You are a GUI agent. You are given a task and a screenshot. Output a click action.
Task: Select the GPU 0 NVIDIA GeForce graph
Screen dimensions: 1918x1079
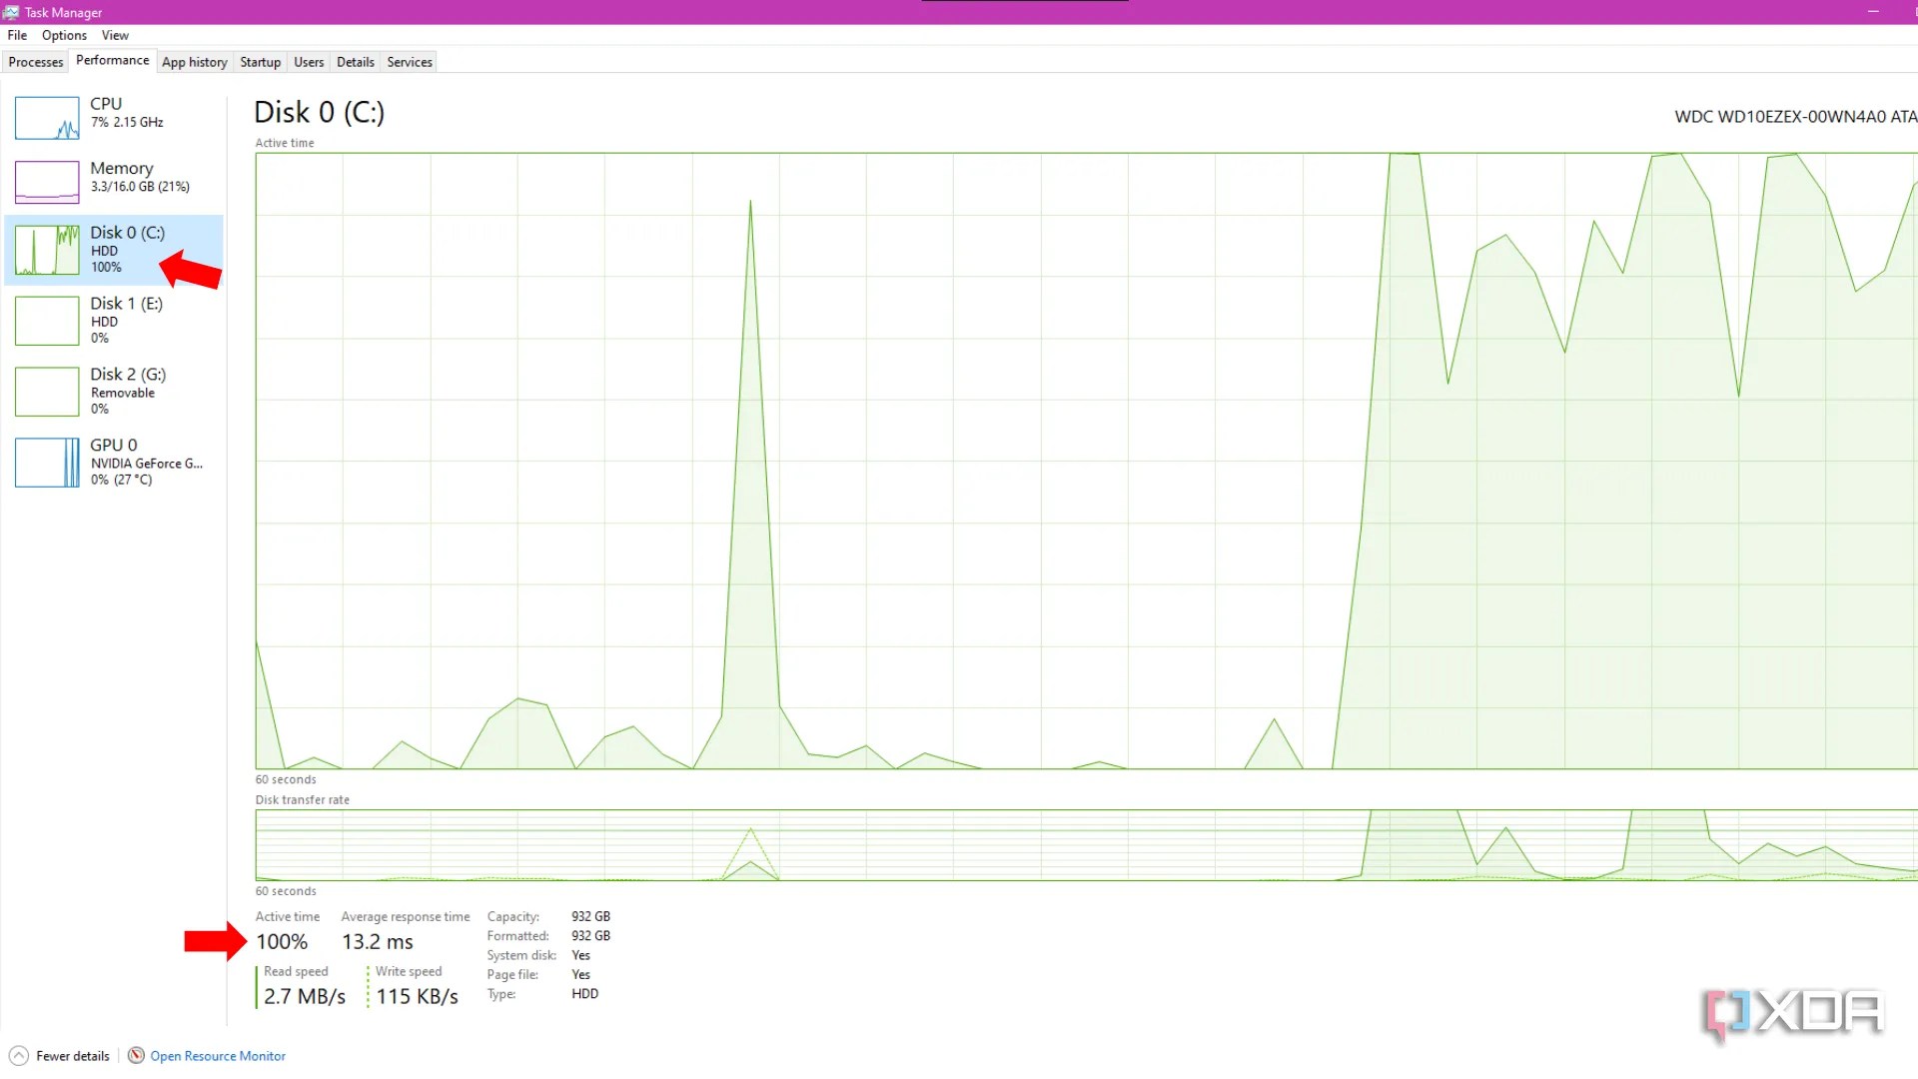47,463
